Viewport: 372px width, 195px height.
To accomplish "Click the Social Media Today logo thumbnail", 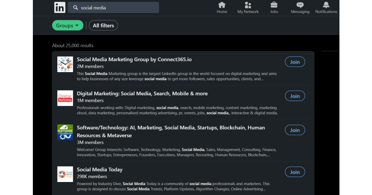I will 65,174.
